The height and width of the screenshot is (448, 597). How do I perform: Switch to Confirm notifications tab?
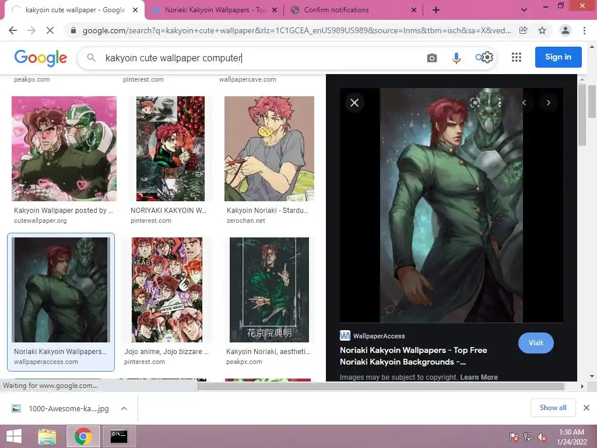coord(353,10)
